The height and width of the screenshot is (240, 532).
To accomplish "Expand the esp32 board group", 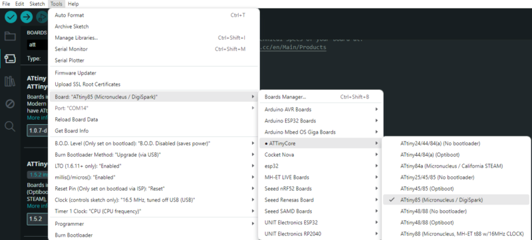I will [321, 166].
